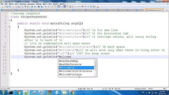This screenshot has height=95, width=169.
Task: Click autocomplete list scroll-up arrow
Action: [95, 60]
